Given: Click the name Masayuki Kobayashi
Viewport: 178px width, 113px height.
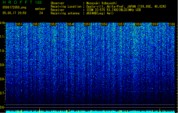Looking at the screenshot, I should click(x=102, y=3).
